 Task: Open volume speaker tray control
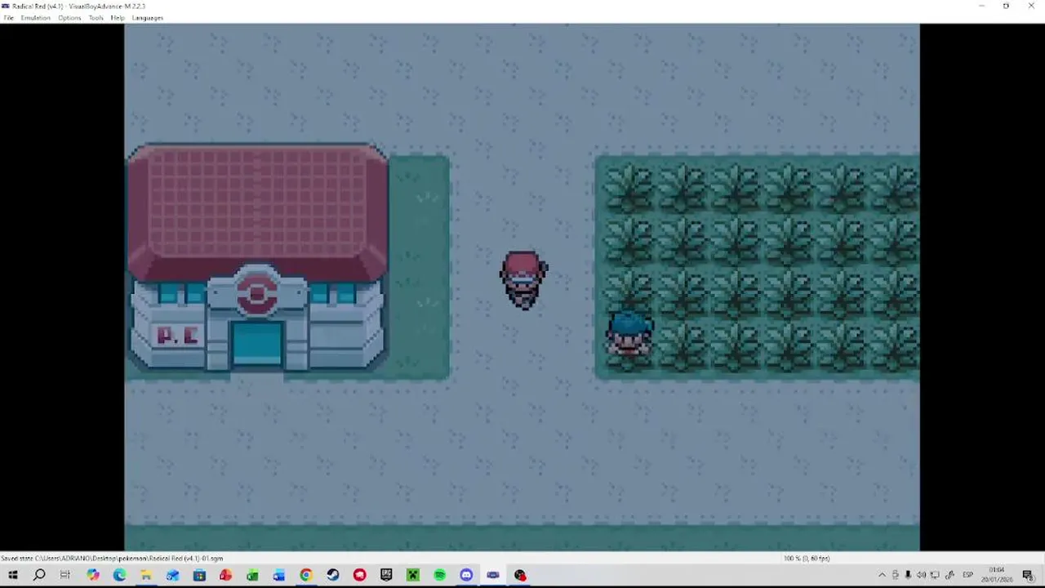[x=922, y=575]
